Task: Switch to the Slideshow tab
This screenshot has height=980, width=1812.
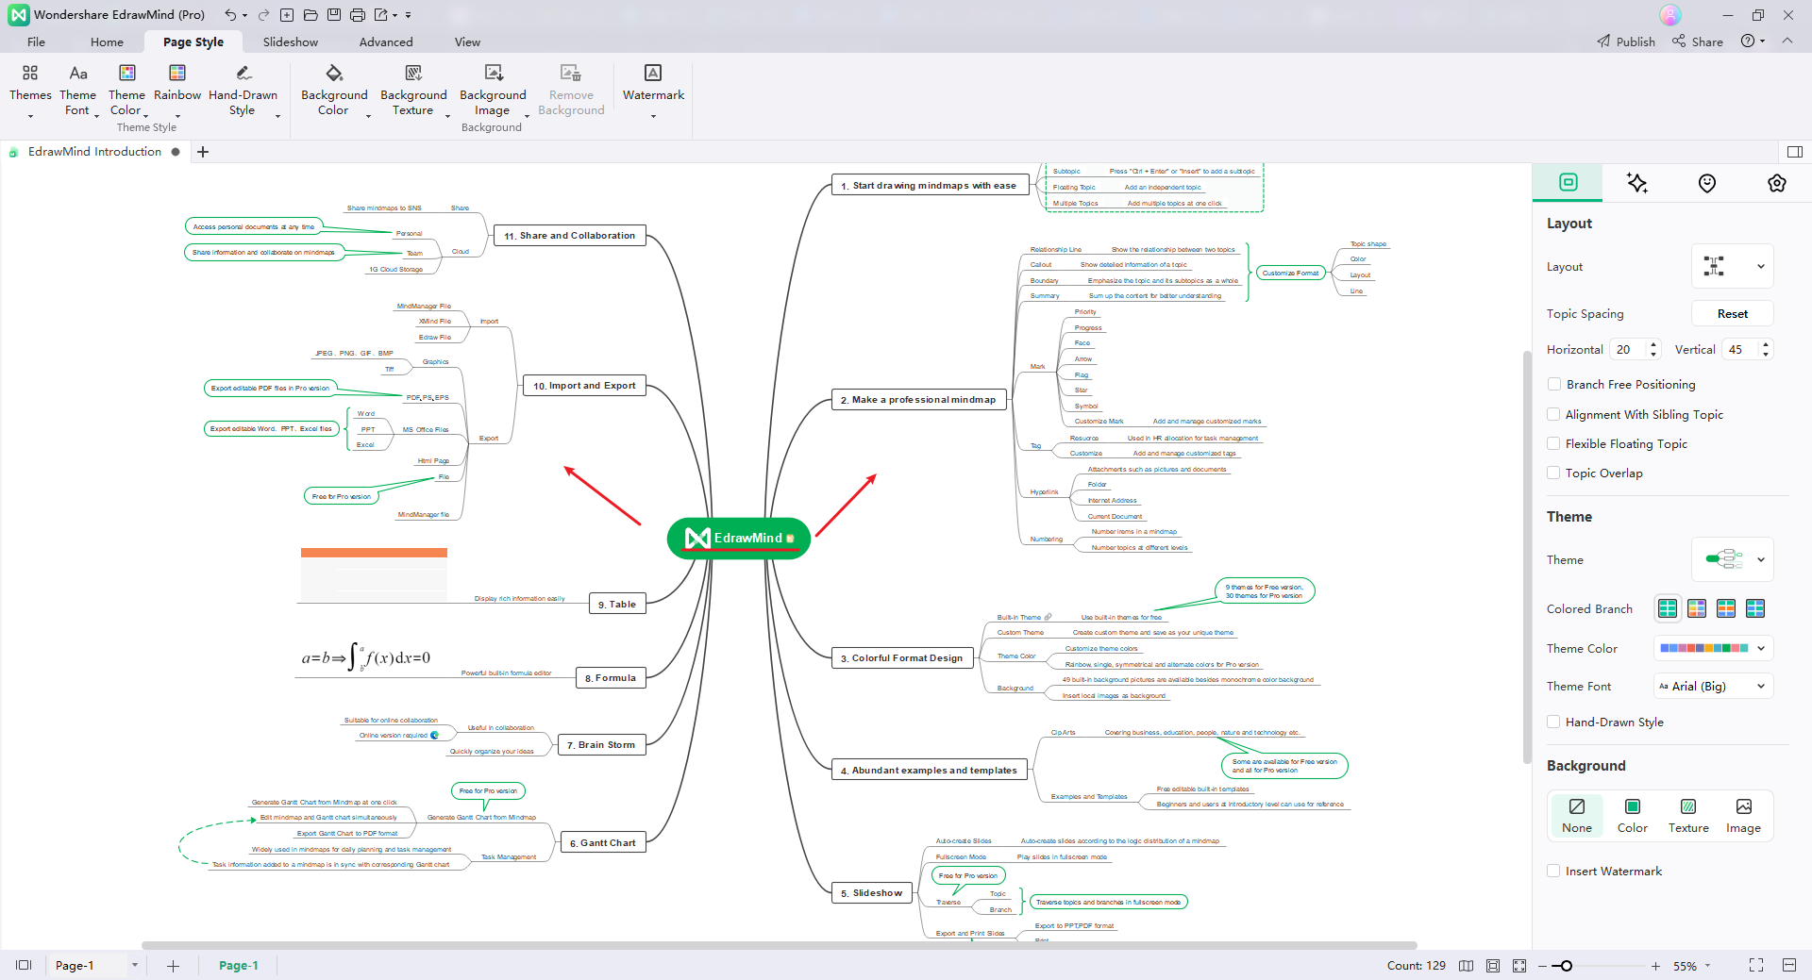Action: 291,42
